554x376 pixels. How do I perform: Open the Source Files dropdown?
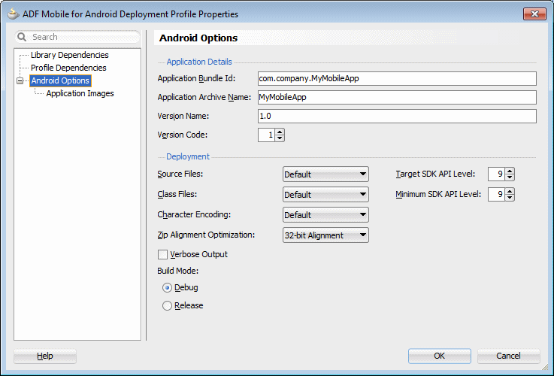coord(325,174)
